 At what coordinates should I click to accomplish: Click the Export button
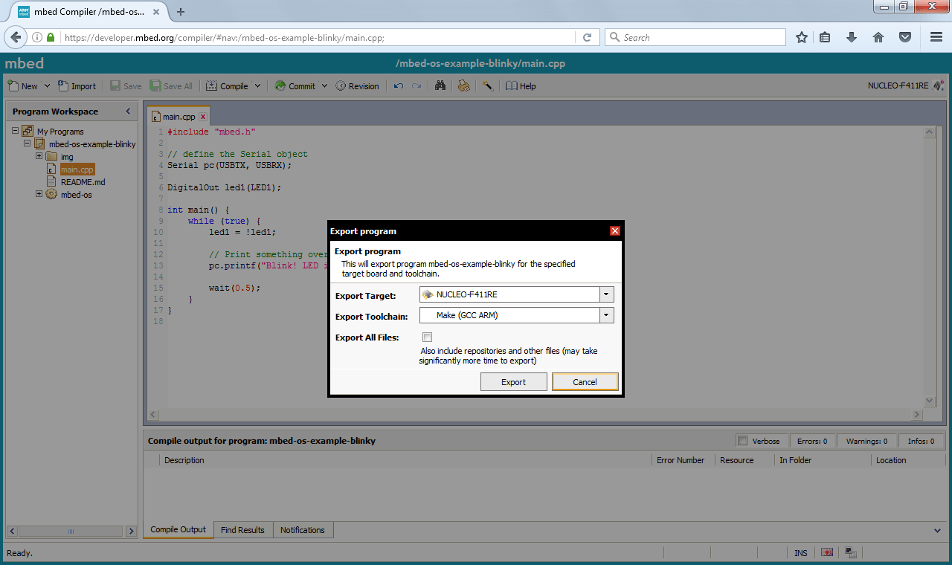click(513, 381)
